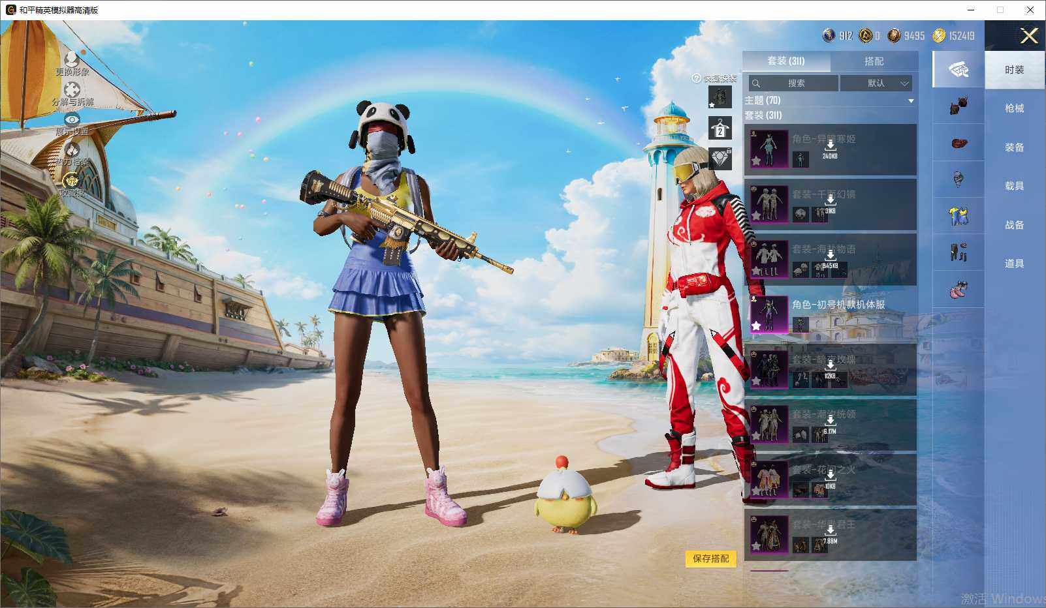Click the 套装 (311) section header
This screenshot has height=608, width=1046.
coord(763,115)
